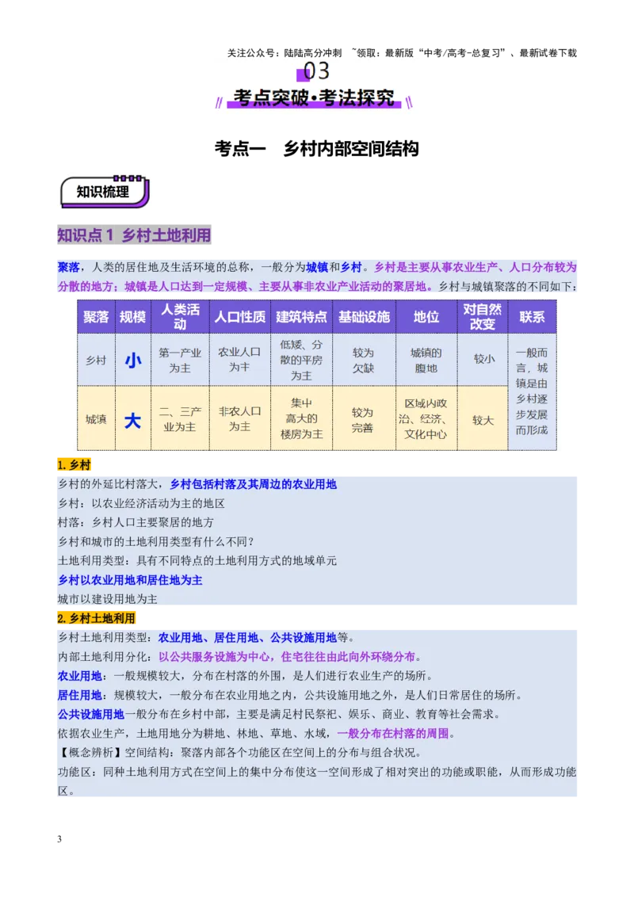Click the title "考点突破·考法探究"
The width and height of the screenshot is (634, 897).
tap(314, 97)
